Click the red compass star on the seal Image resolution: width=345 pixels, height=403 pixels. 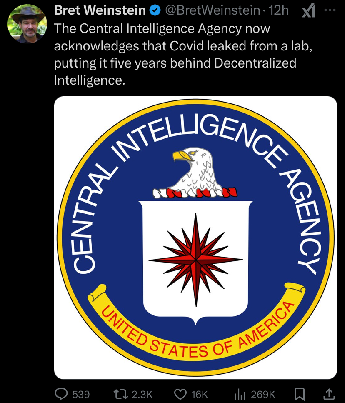coord(196,260)
